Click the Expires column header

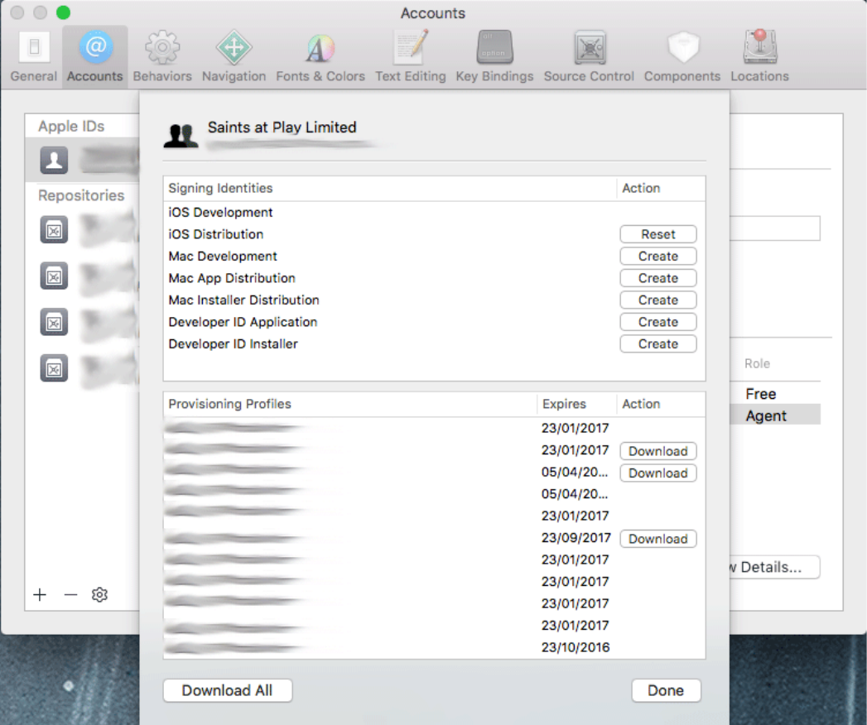(576, 404)
